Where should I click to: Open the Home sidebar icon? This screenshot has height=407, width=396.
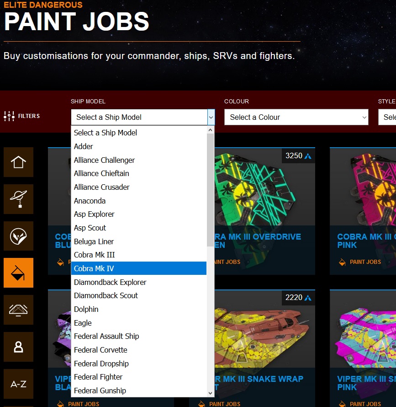(18, 162)
